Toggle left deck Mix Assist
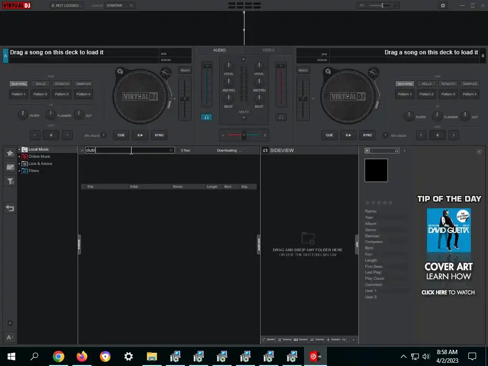Screen dimensions: 488x366 tap(104, 135)
